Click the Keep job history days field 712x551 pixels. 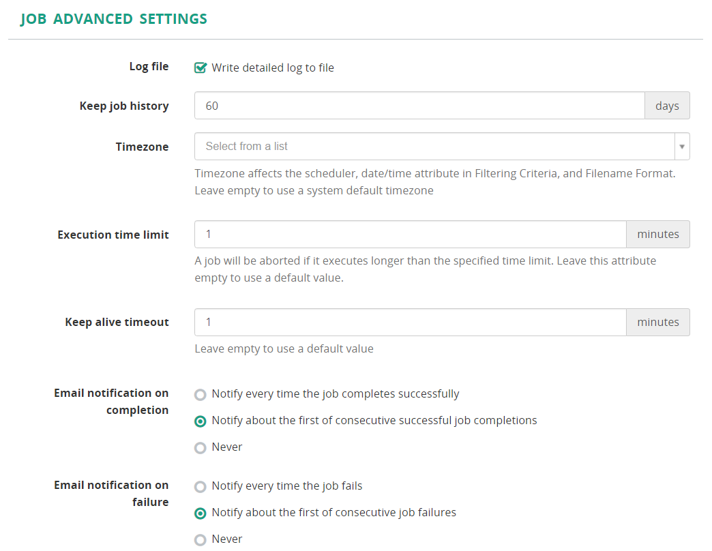click(x=419, y=106)
